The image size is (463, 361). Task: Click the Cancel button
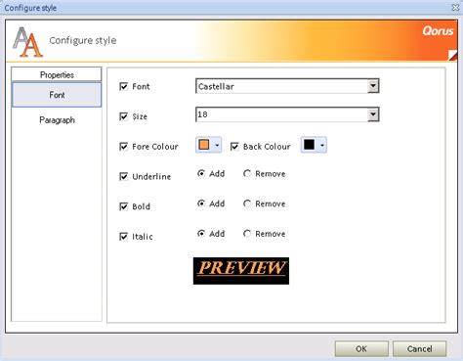419,349
